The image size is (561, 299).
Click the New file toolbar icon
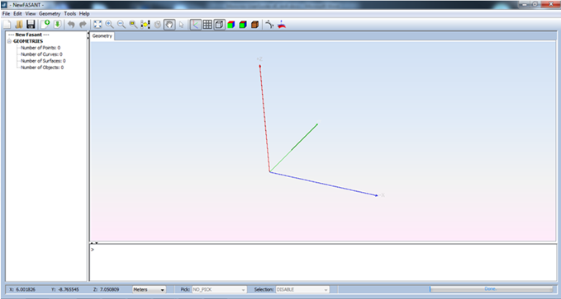tap(7, 24)
